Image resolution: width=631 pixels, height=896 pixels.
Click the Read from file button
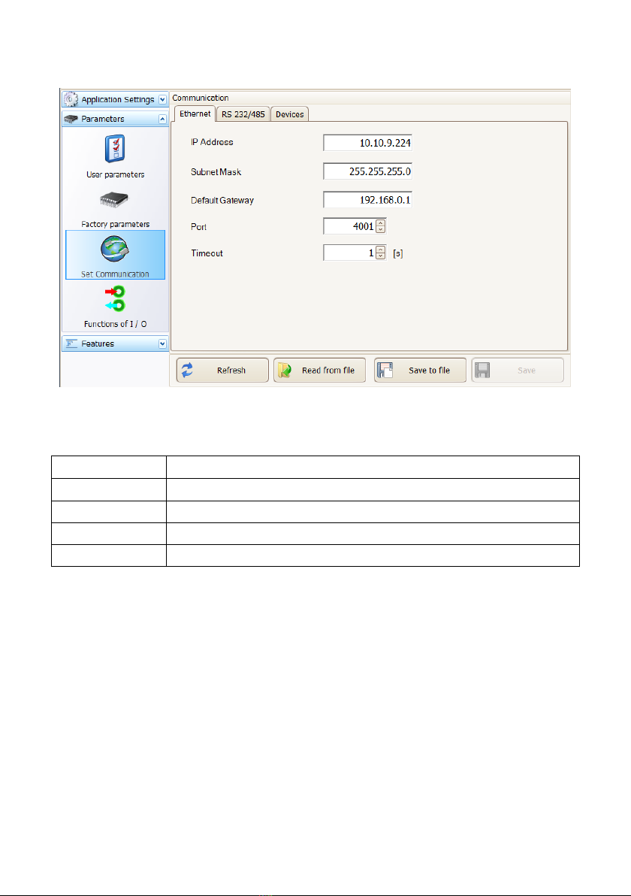(x=319, y=371)
